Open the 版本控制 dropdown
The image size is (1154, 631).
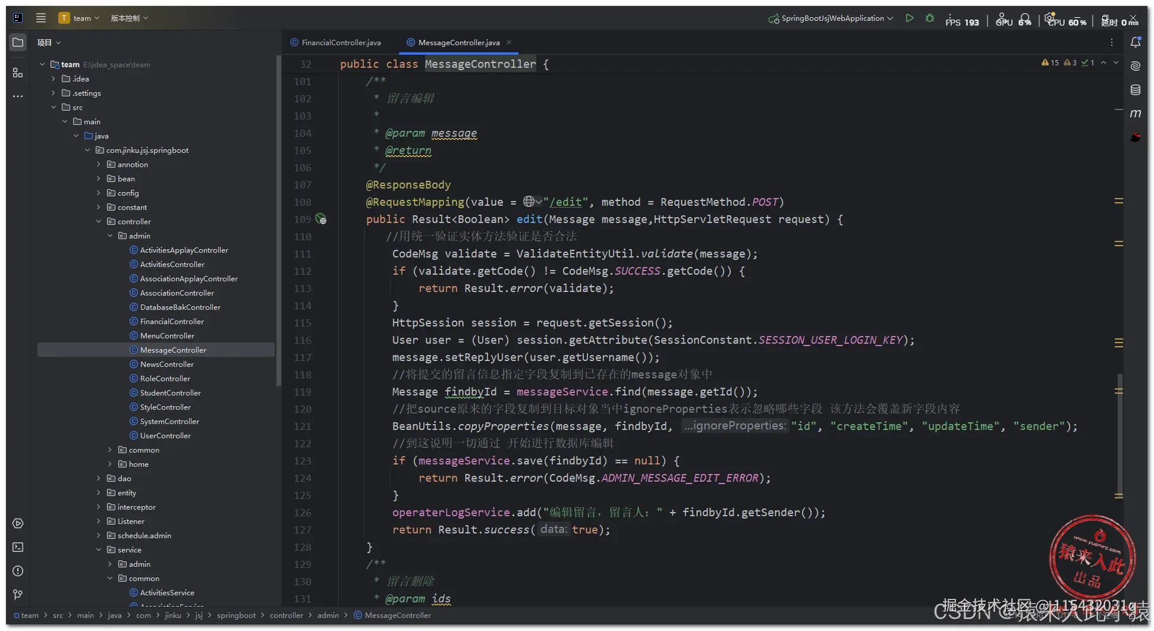(129, 18)
